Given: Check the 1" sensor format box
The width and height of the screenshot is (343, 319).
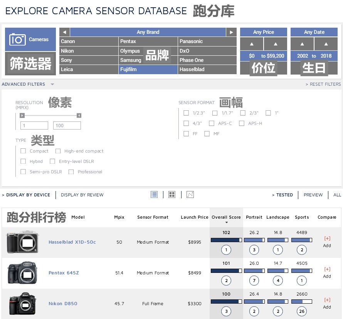Looking at the screenshot, I should pyautogui.click(x=268, y=113).
